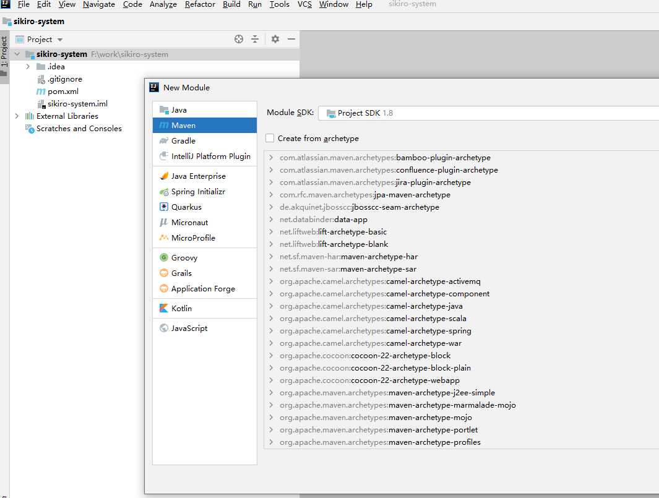This screenshot has width=659, height=498.
Task: Click the Java module type icon
Action: pyautogui.click(x=164, y=110)
